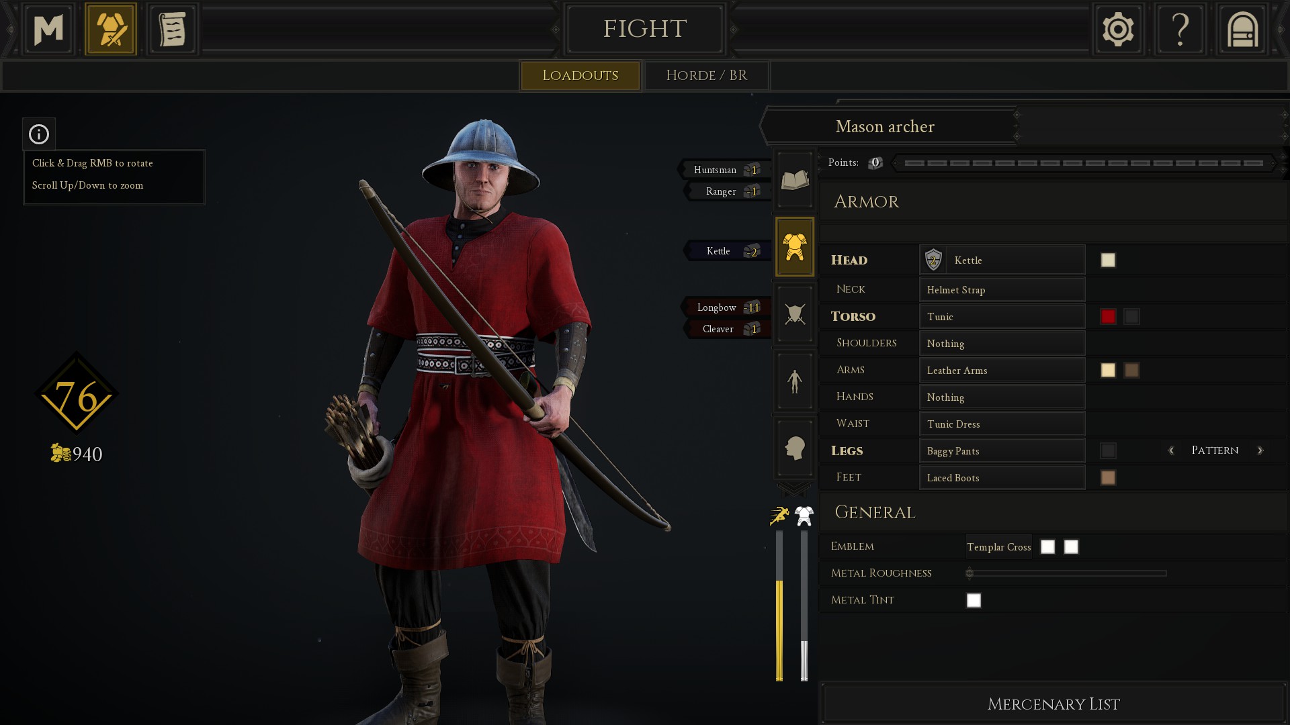
Task: Open the Feet Laced Boots selector
Action: coord(1002,477)
